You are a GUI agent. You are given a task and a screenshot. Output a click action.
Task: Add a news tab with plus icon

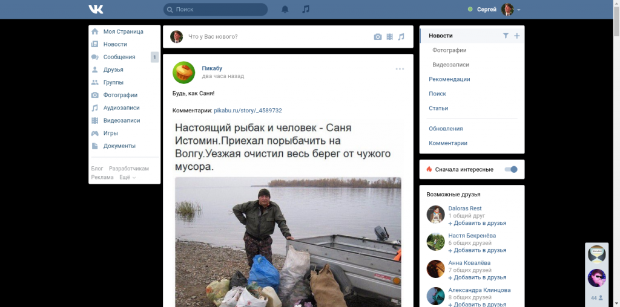(x=517, y=36)
